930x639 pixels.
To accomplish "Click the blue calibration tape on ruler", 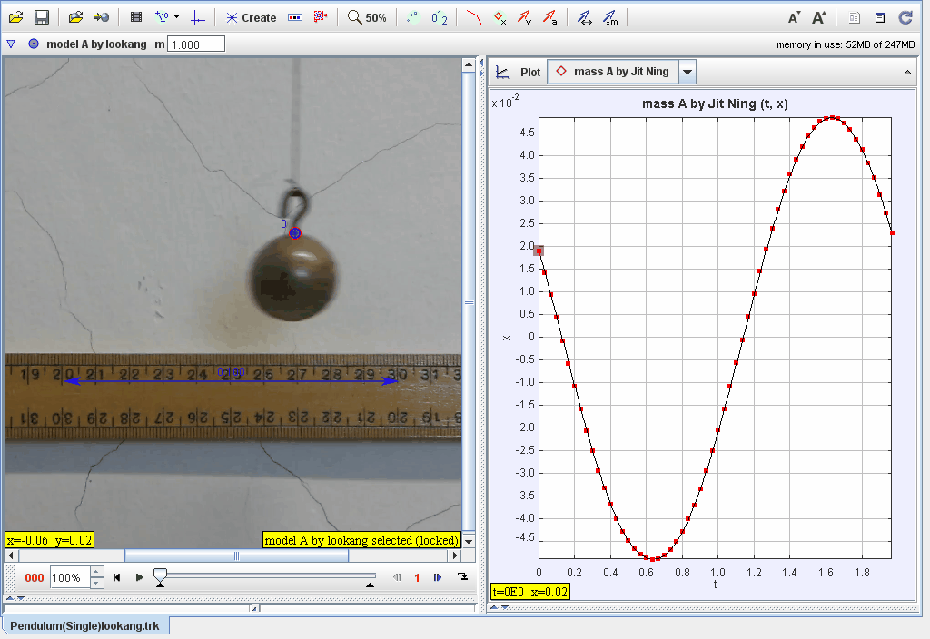I will pos(232,381).
